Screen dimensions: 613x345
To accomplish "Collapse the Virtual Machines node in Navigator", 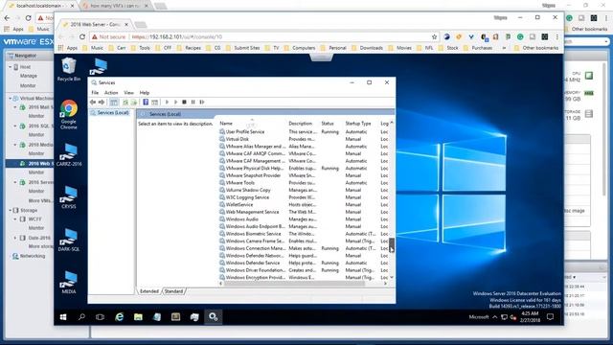I will (x=11, y=98).
